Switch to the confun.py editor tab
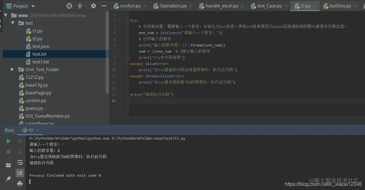Screen dimensions: 365x190 130,6
